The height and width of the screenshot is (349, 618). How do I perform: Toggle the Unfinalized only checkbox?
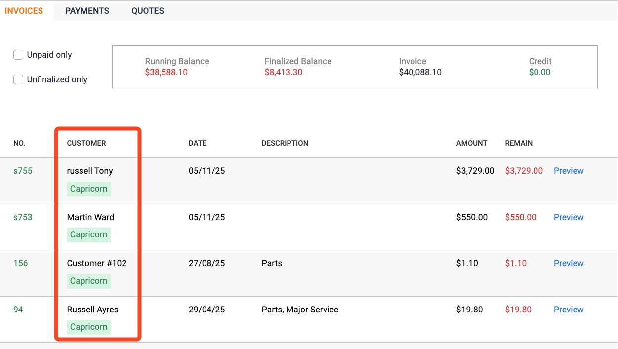coord(18,79)
